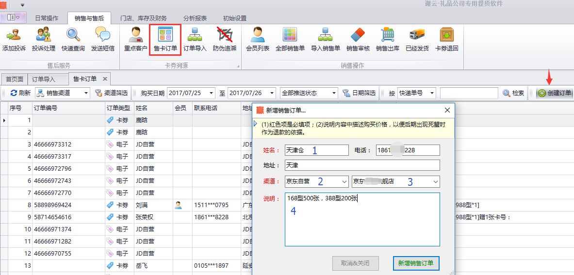Open 导入销售单 ribbon icon
This screenshot has width=574, height=275.
click(326, 39)
